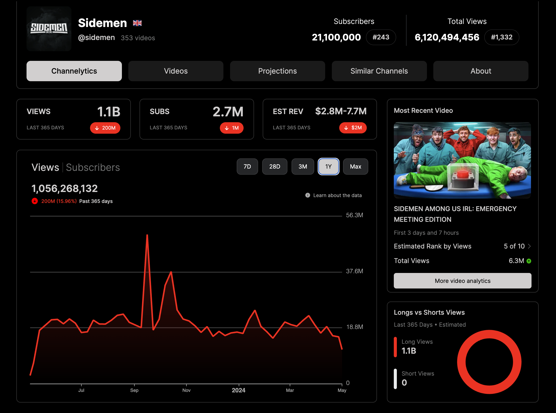Click the white Short Views legend bar
The height and width of the screenshot is (413, 556).
pos(395,379)
